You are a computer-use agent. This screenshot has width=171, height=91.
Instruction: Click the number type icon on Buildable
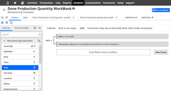[x=34, y=51]
